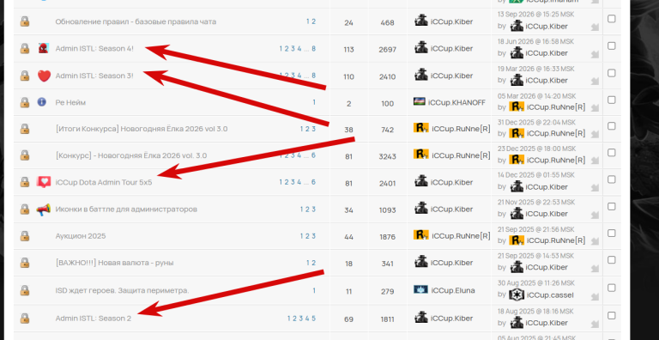Open iCCup.cassel last poster profile
This screenshot has width=659, height=340.
tap(550, 295)
